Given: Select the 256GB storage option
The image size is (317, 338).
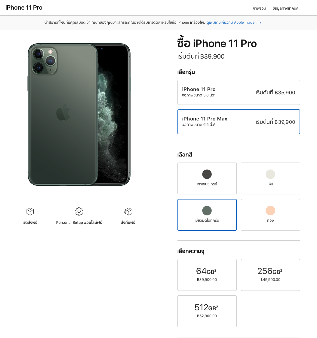Looking at the screenshot, I should pyautogui.click(x=270, y=275).
